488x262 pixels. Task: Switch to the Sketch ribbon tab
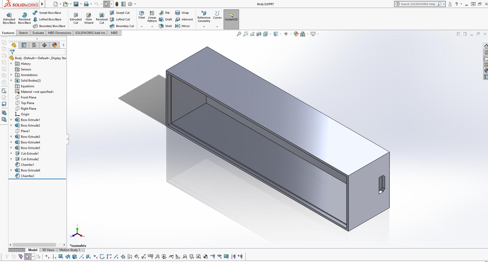click(23, 33)
